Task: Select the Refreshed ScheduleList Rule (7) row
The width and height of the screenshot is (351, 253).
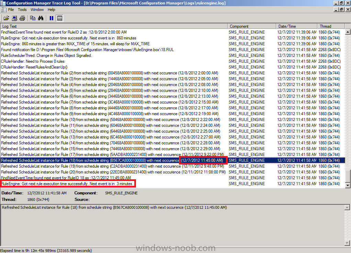Action: (x=173, y=102)
